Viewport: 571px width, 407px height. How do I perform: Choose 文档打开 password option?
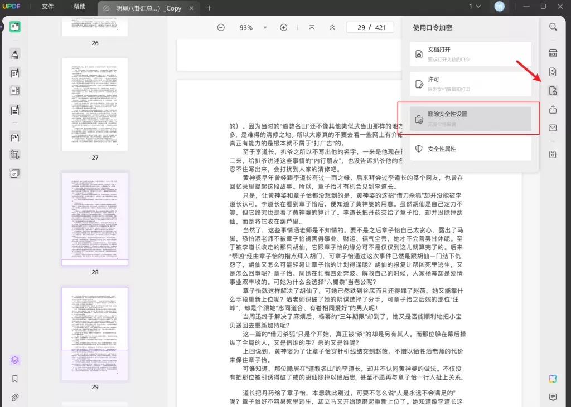click(471, 54)
